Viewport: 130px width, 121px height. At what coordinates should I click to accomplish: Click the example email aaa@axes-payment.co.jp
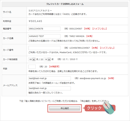93,78
